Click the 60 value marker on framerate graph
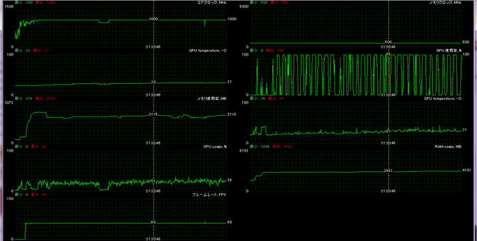The image size is (477, 241). [153, 222]
